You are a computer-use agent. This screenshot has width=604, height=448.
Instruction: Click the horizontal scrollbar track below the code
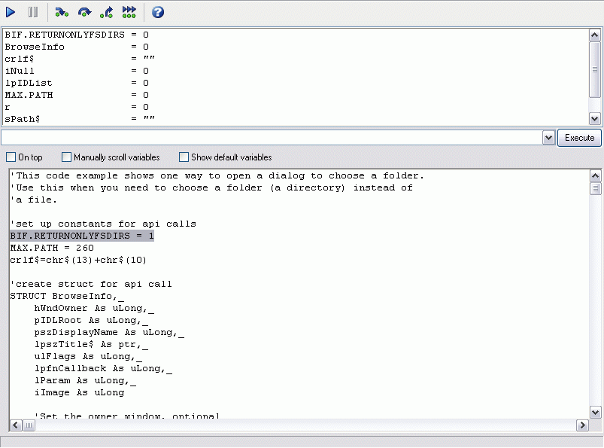click(301, 425)
